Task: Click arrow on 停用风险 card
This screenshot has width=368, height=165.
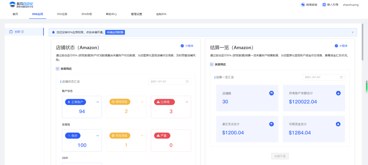Action: (142, 102)
